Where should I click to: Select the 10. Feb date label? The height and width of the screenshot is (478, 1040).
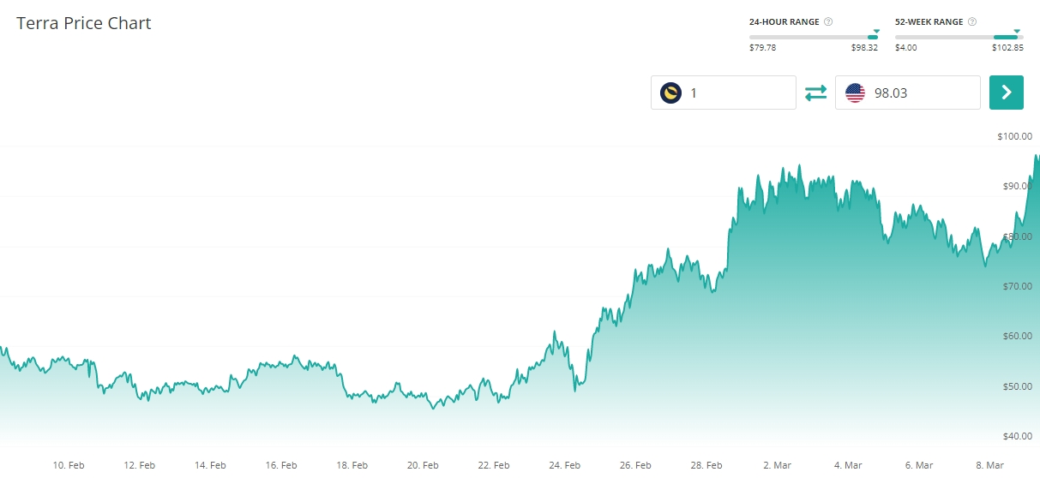coord(69,465)
